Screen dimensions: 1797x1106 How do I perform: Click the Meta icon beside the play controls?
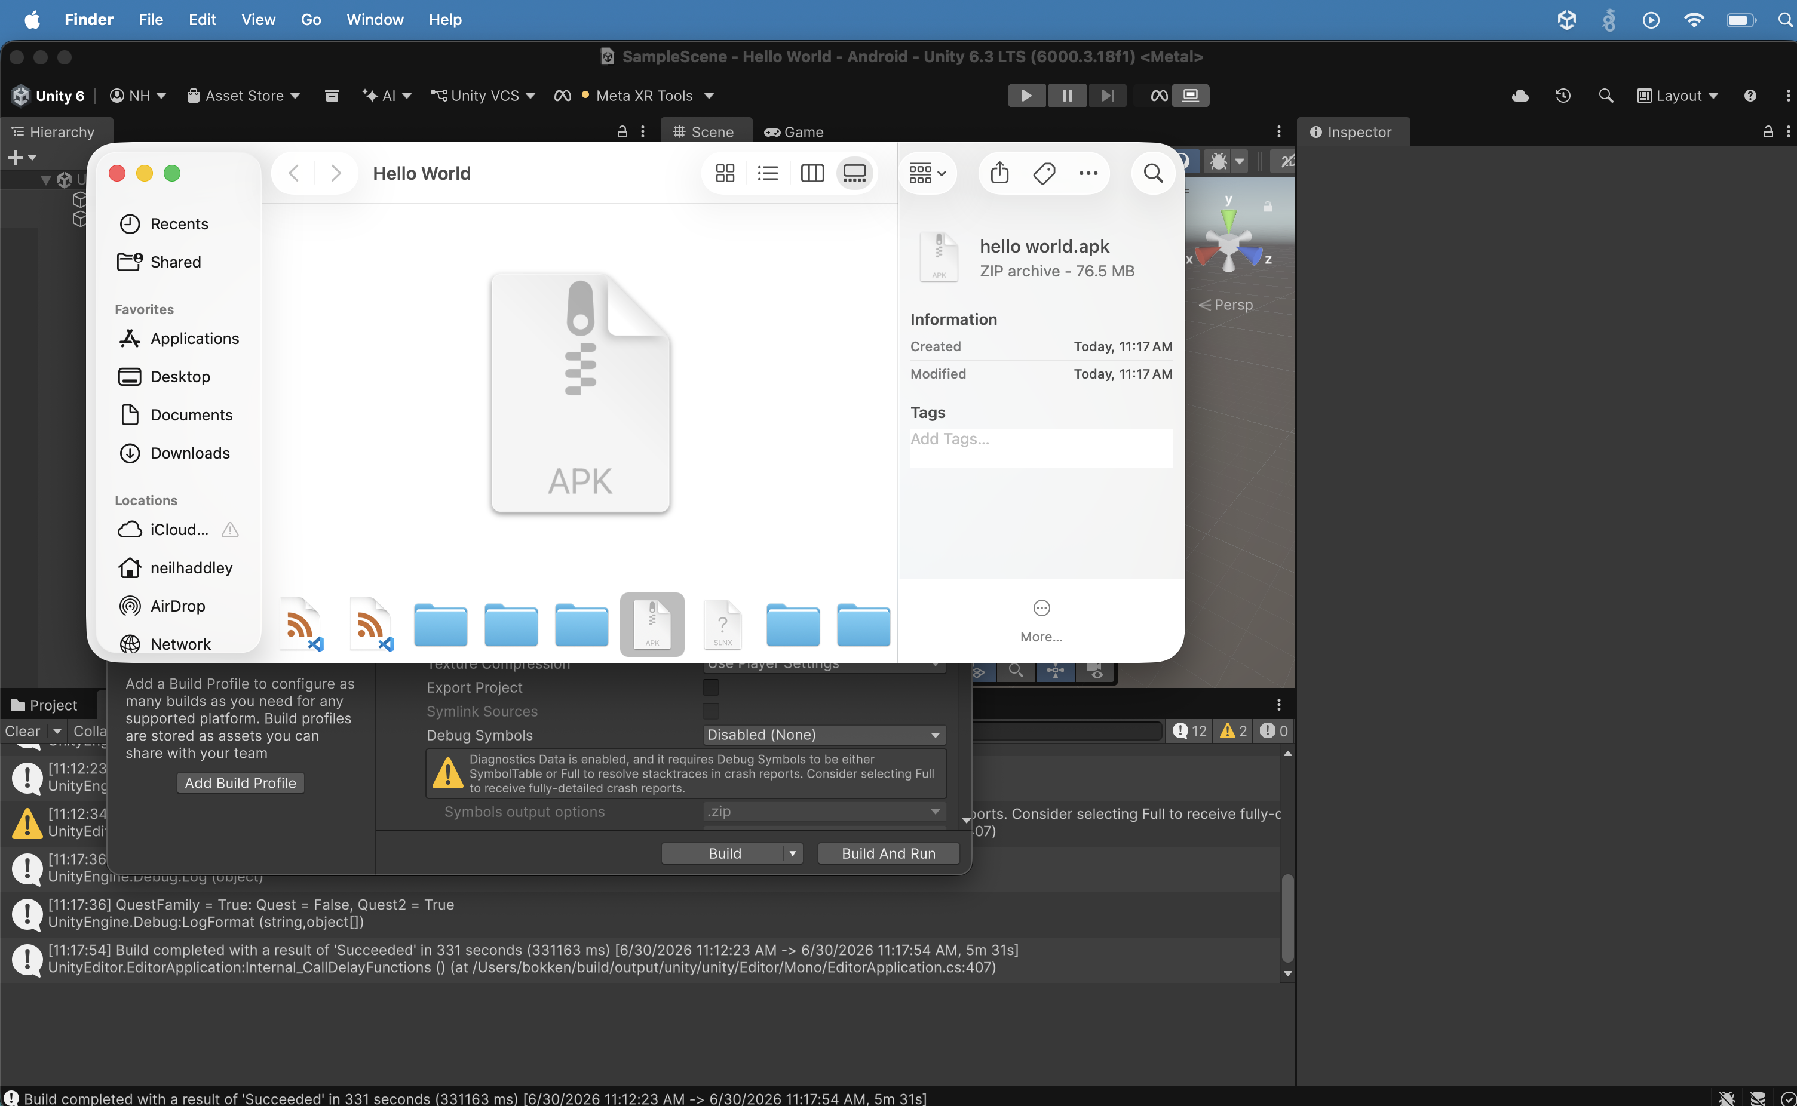click(1159, 96)
